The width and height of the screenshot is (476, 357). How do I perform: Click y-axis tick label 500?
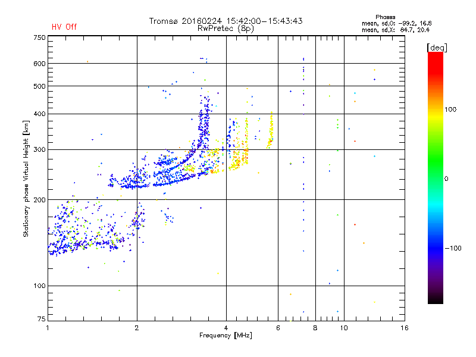click(x=39, y=86)
